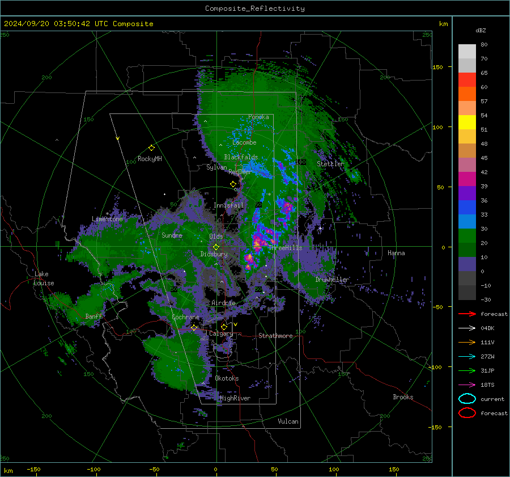Click the Hanna city label
This screenshot has height=477, width=510.
tap(396, 253)
